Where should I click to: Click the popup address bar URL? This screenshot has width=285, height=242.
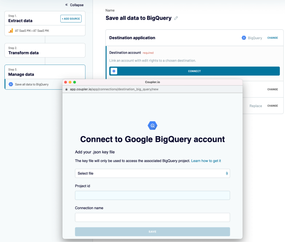pyautogui.click(x=114, y=89)
